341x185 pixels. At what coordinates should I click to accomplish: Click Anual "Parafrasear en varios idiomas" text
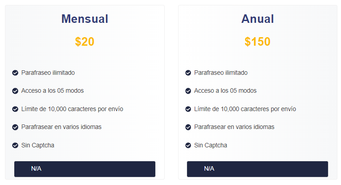point(234,127)
